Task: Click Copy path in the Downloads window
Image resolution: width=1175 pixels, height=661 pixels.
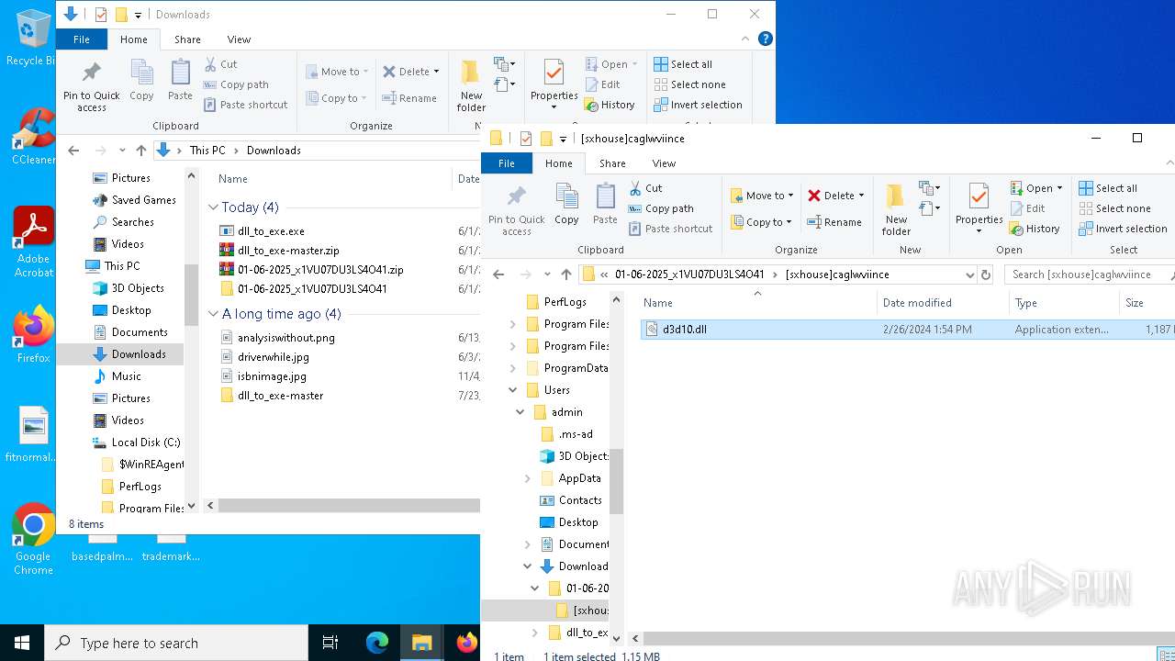Action: [x=236, y=84]
